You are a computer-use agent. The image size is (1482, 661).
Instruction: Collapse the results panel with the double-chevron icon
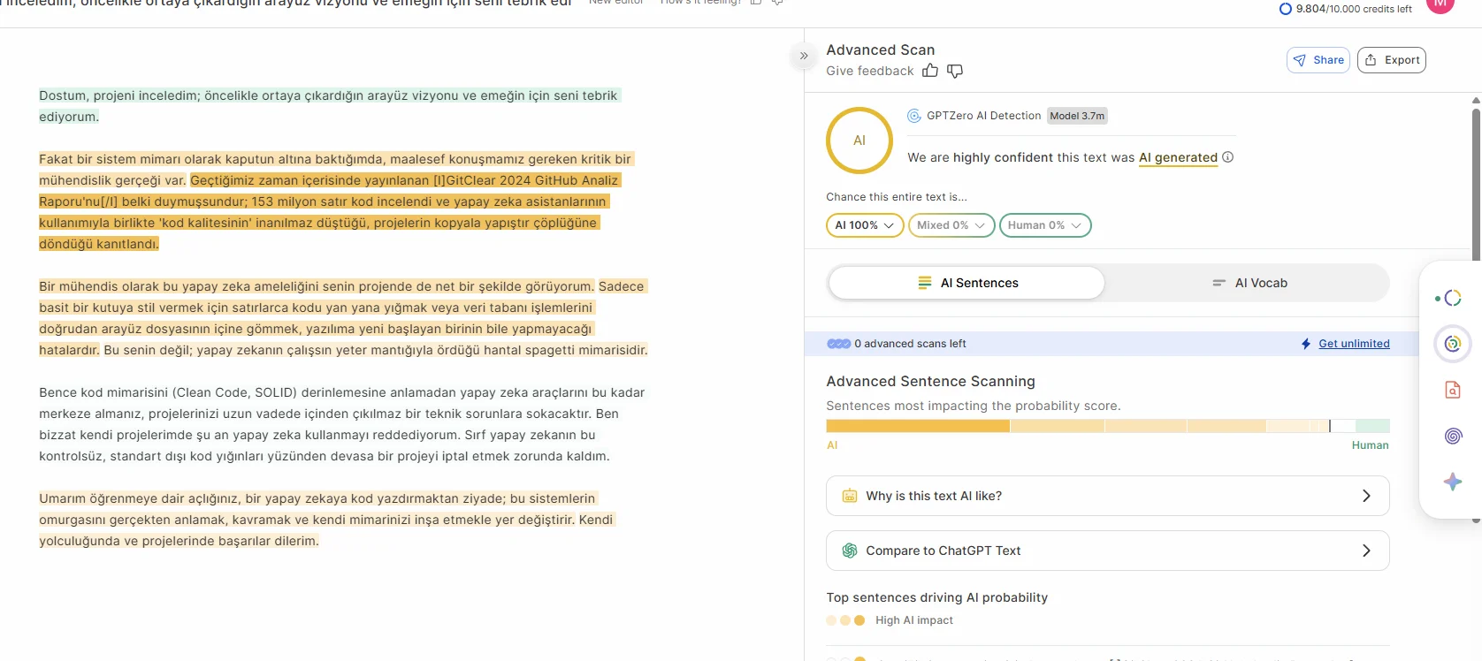click(x=804, y=56)
